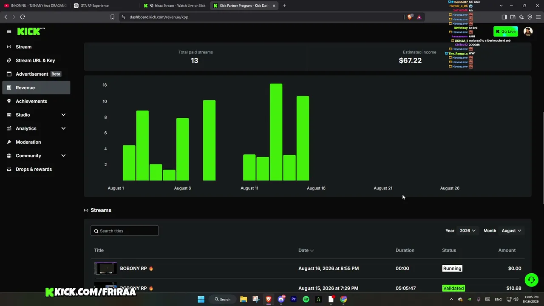This screenshot has height=306, width=544.
Task: Open the Leo AI sparkle icon
Action: (521, 17)
